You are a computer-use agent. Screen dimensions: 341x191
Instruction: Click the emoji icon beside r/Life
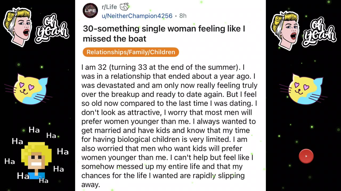click(124, 7)
